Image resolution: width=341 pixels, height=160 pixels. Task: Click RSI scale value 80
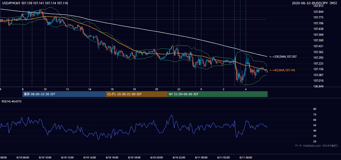pos(315,109)
